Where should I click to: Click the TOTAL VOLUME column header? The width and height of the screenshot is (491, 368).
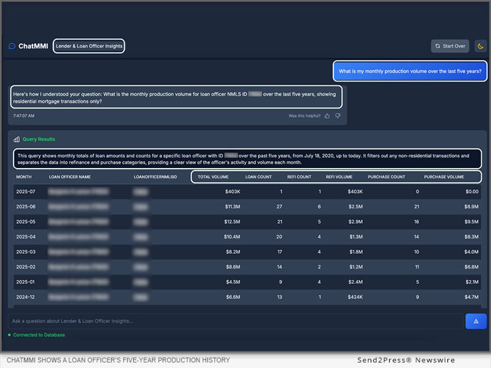pyautogui.click(x=213, y=177)
